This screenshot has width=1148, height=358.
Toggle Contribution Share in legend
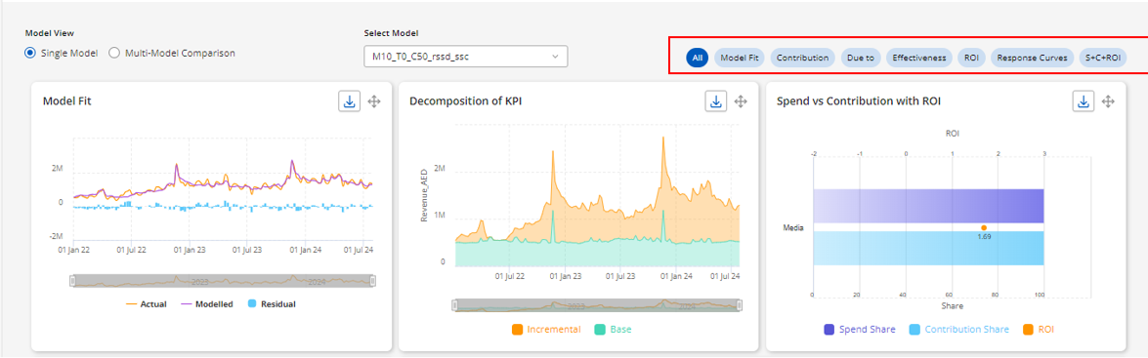click(959, 330)
